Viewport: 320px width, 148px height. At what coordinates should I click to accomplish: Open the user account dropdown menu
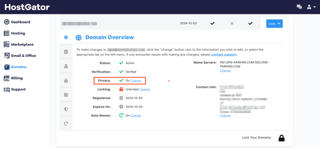point(311,7)
